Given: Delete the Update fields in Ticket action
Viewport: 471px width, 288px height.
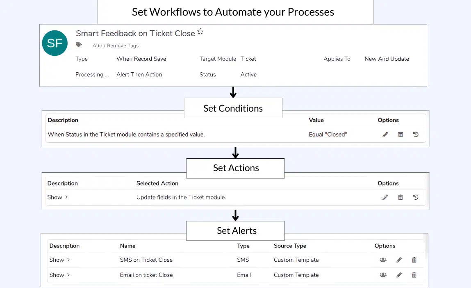Looking at the screenshot, I should click(400, 197).
